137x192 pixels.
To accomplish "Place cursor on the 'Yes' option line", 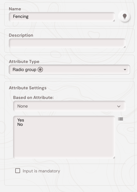I will [21, 120].
